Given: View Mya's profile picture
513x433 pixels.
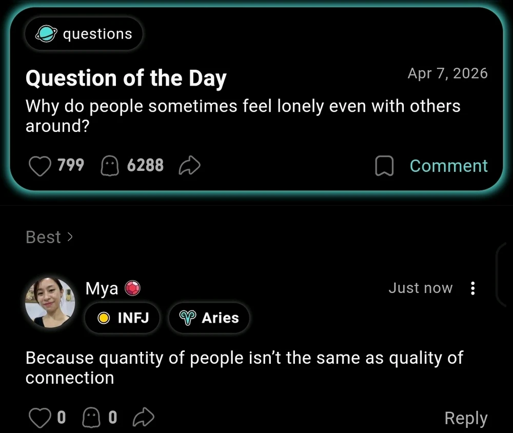Looking at the screenshot, I should click(50, 303).
